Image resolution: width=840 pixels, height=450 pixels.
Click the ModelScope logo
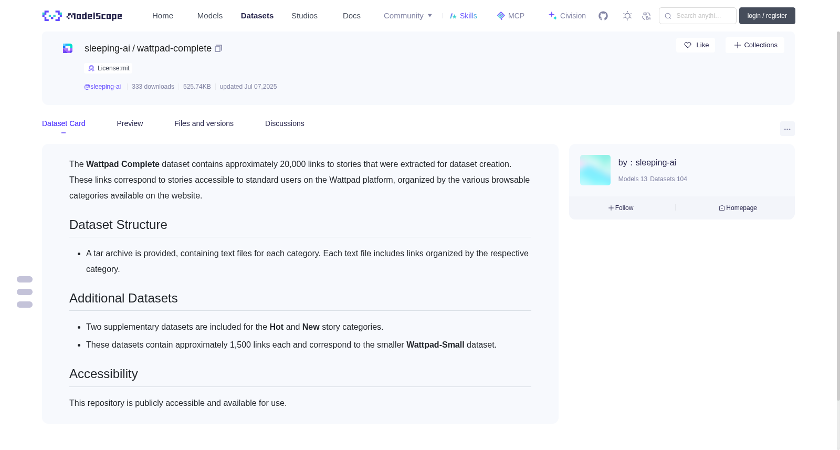tap(82, 16)
